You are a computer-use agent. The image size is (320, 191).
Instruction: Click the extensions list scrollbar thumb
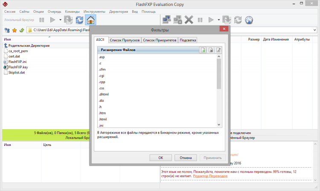pyautogui.click(x=219, y=74)
